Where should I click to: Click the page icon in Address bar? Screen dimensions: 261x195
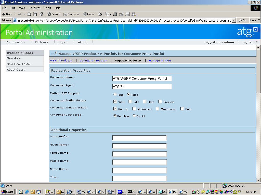click(15, 20)
